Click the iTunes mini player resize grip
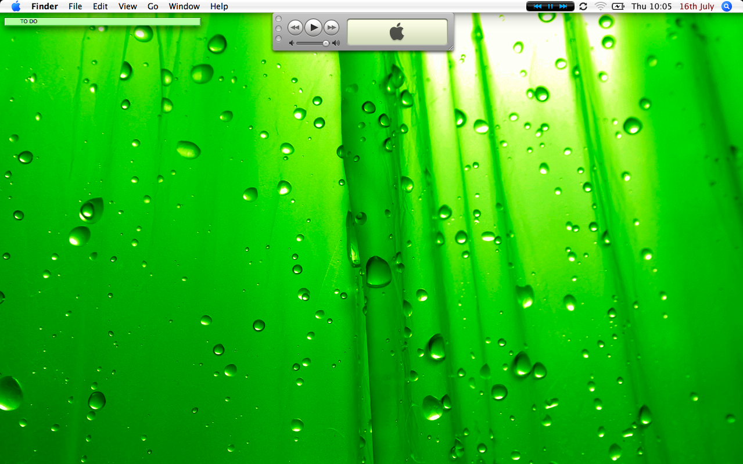Image resolution: width=743 pixels, height=464 pixels. [450, 47]
